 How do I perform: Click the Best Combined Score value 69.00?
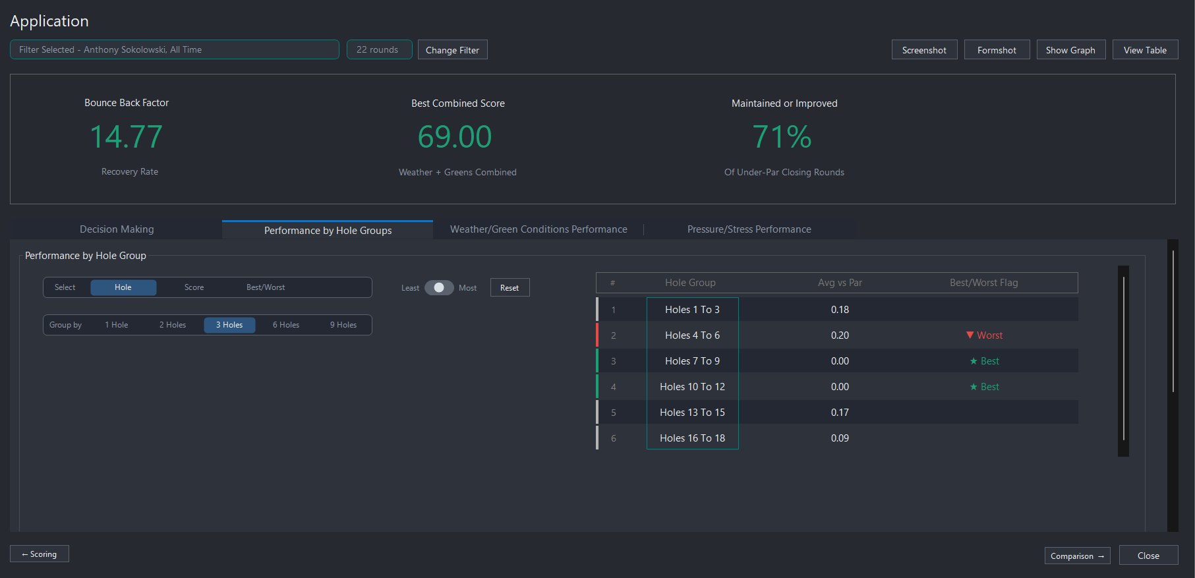455,137
